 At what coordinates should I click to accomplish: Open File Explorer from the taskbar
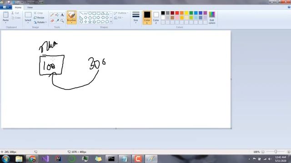(19, 159)
